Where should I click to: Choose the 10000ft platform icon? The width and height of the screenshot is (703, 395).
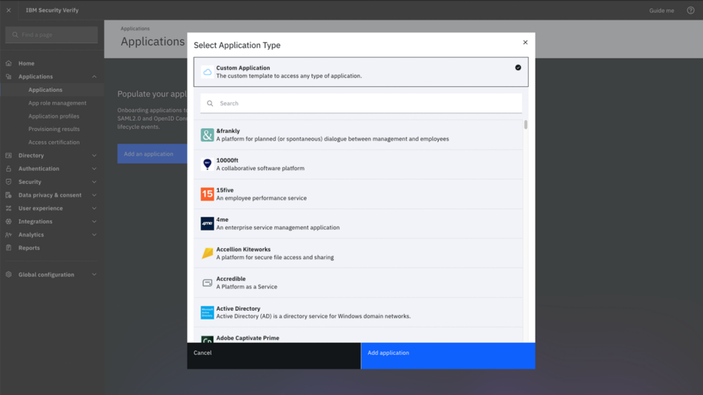click(x=207, y=165)
